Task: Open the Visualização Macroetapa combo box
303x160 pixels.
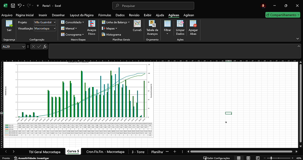Action: click(x=45, y=28)
